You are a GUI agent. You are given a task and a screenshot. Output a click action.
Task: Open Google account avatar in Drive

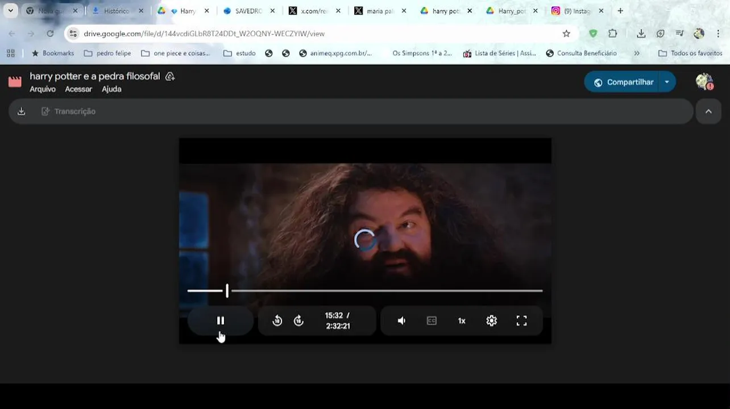point(704,82)
